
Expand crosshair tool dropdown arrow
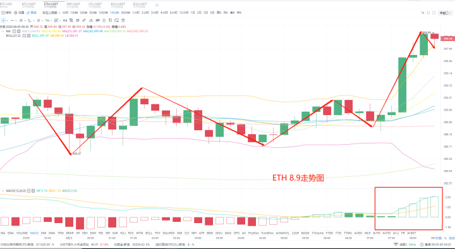(x=7, y=21)
